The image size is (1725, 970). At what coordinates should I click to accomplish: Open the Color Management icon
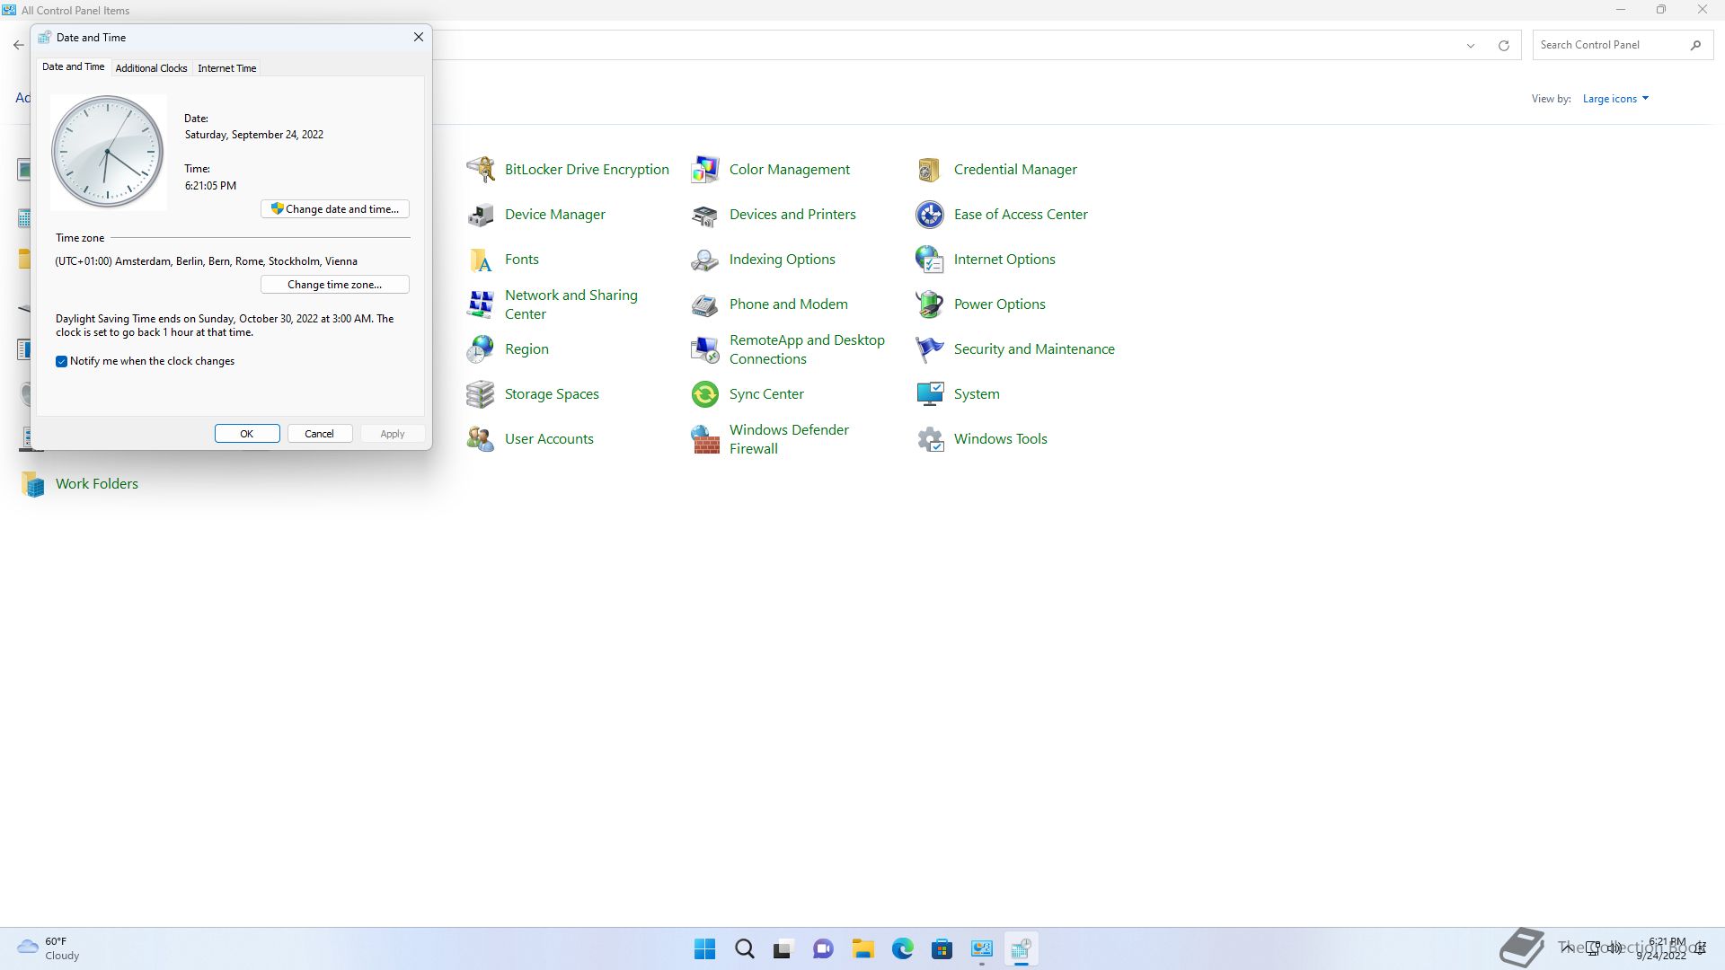pos(705,169)
